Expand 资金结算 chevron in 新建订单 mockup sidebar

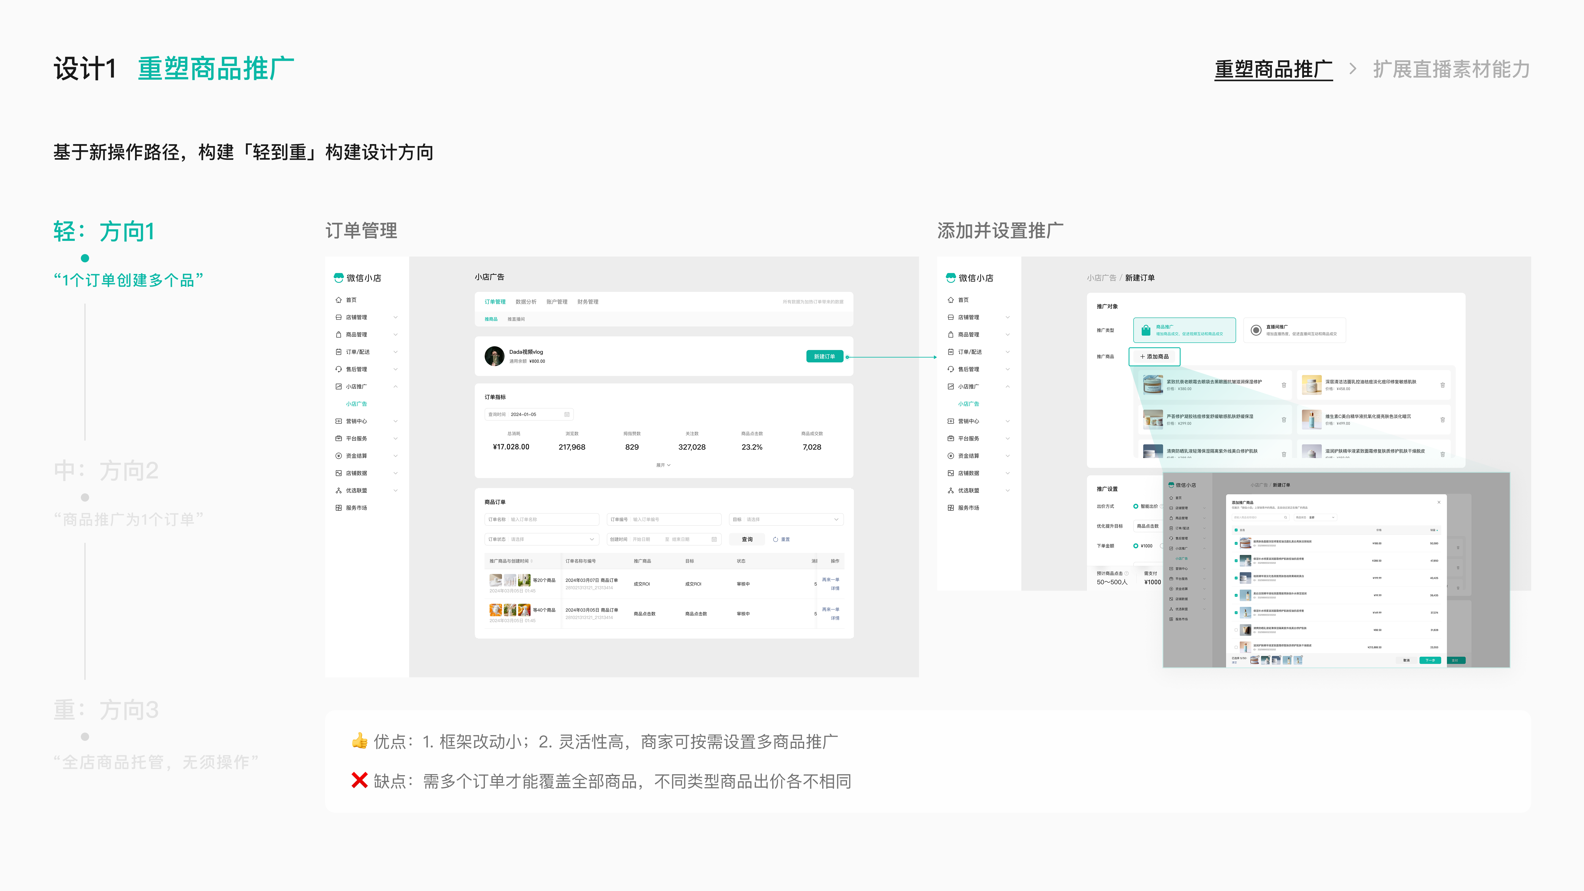pos(1008,456)
